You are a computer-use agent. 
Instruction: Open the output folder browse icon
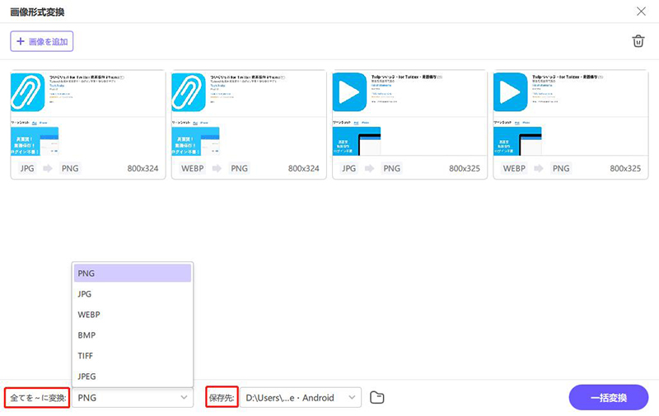click(377, 398)
